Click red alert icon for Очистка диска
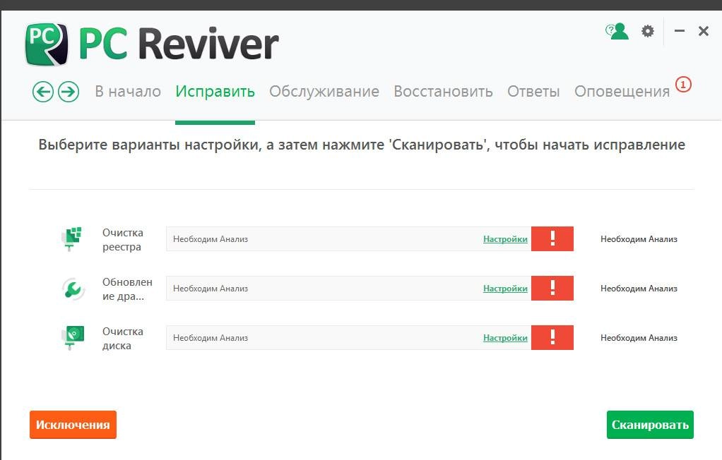 [552, 337]
